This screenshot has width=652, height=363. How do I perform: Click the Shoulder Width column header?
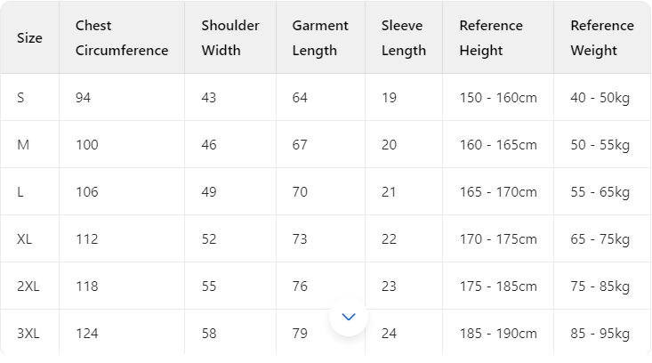coord(229,38)
